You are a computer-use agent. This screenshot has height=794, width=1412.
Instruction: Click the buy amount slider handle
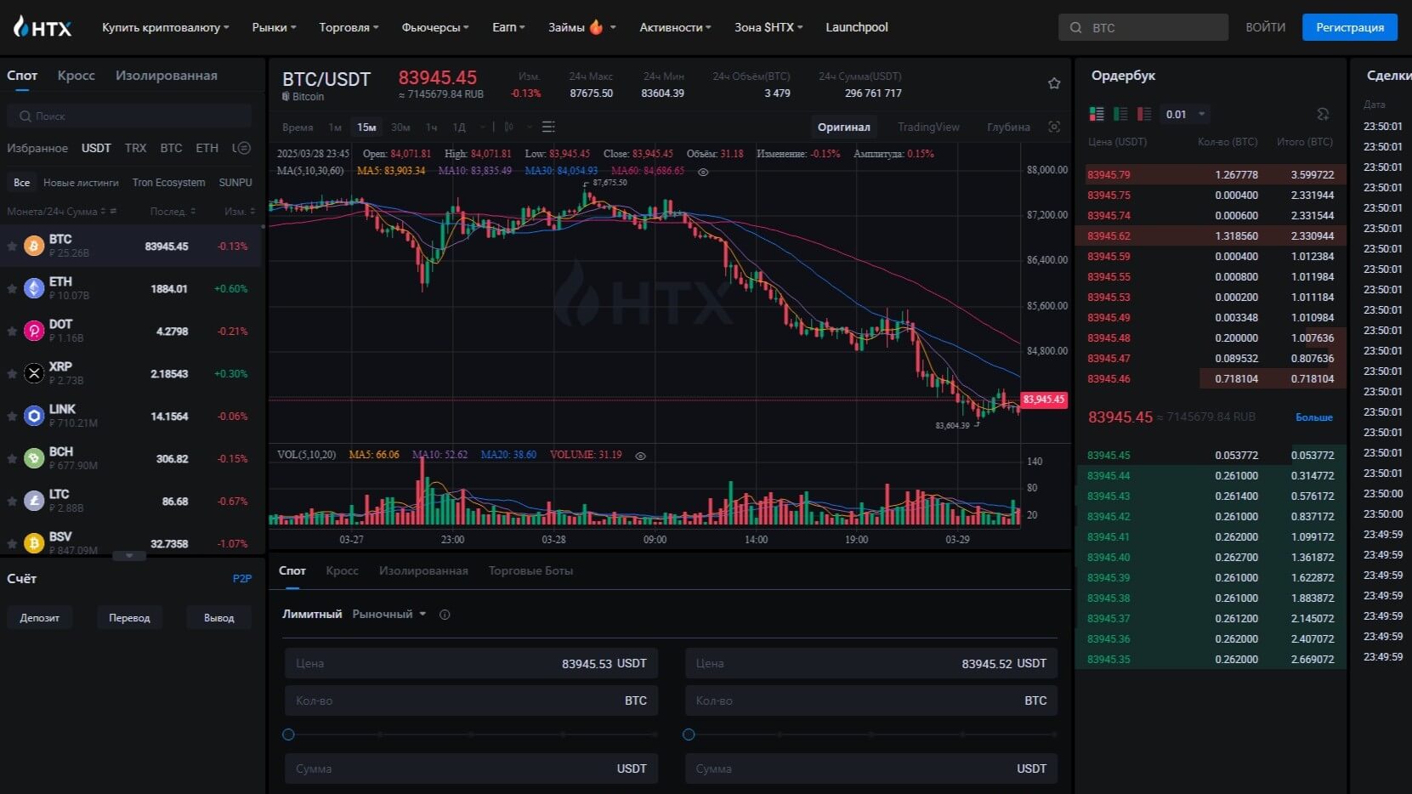pyautogui.click(x=288, y=734)
